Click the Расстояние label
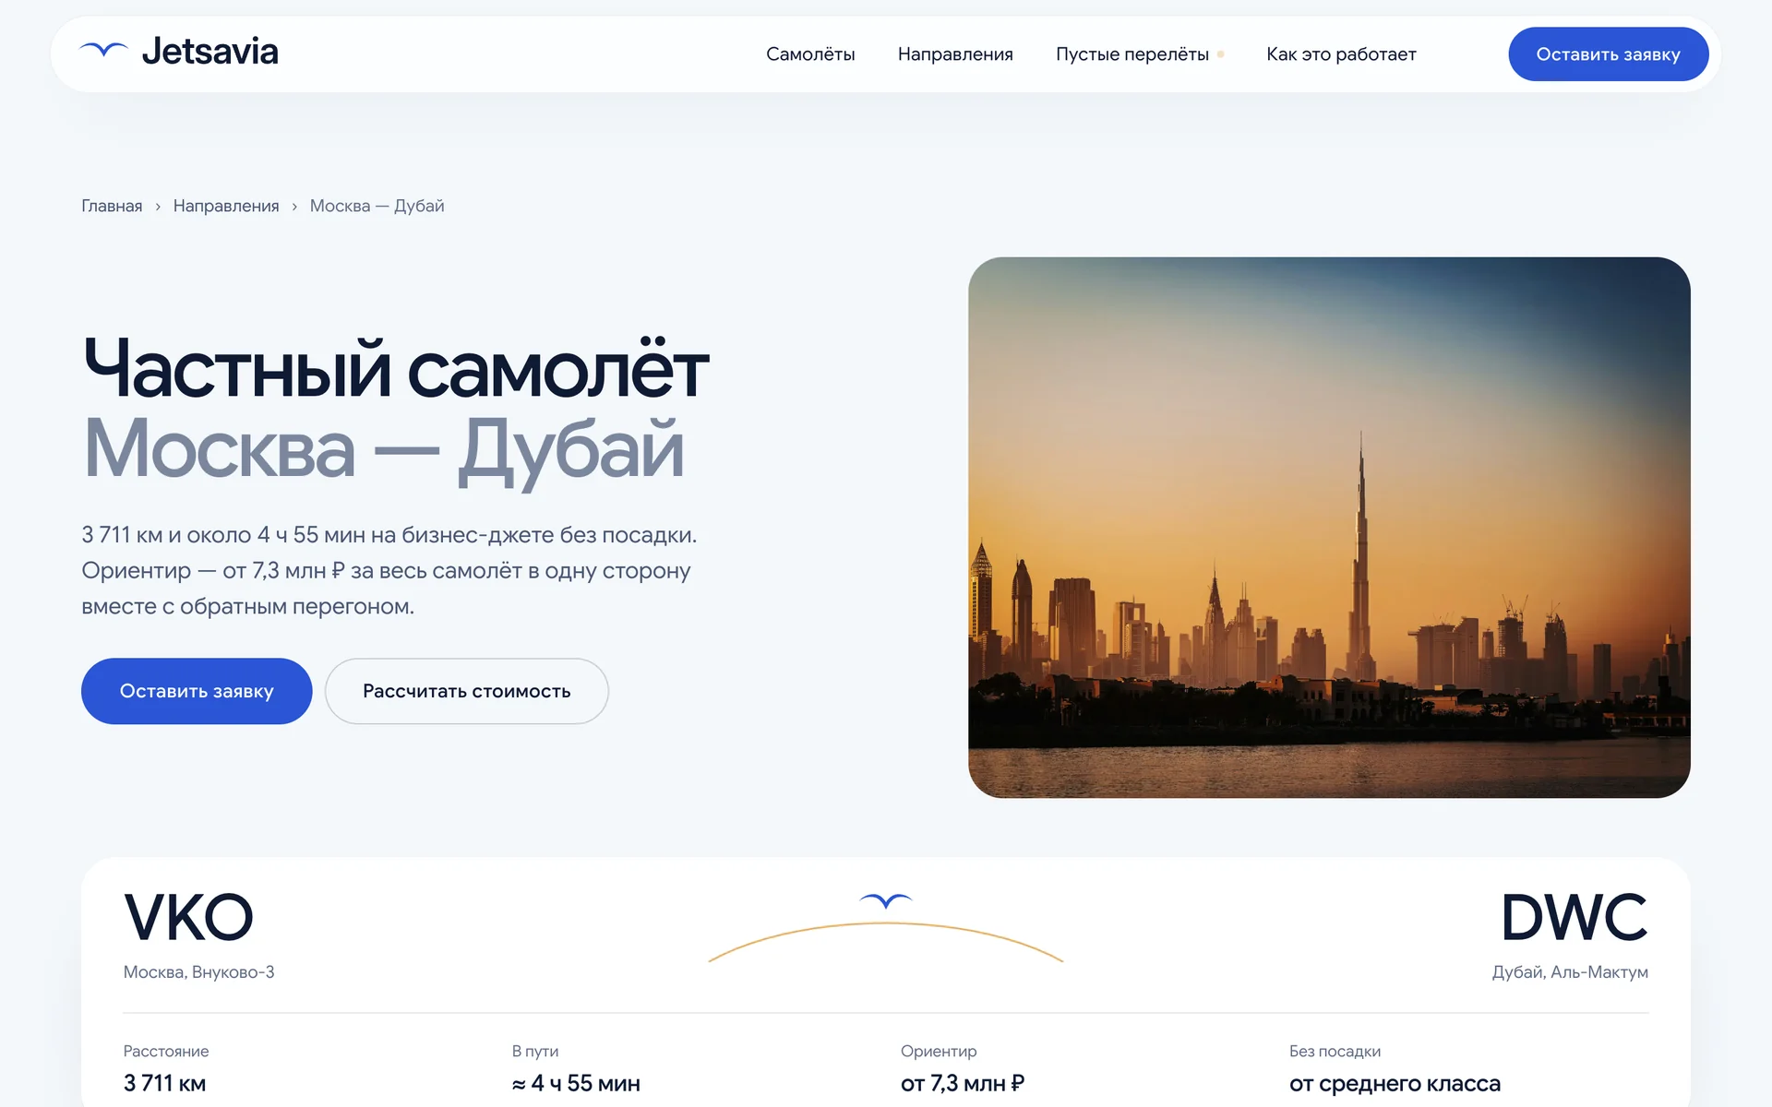The image size is (1772, 1107). [166, 1051]
